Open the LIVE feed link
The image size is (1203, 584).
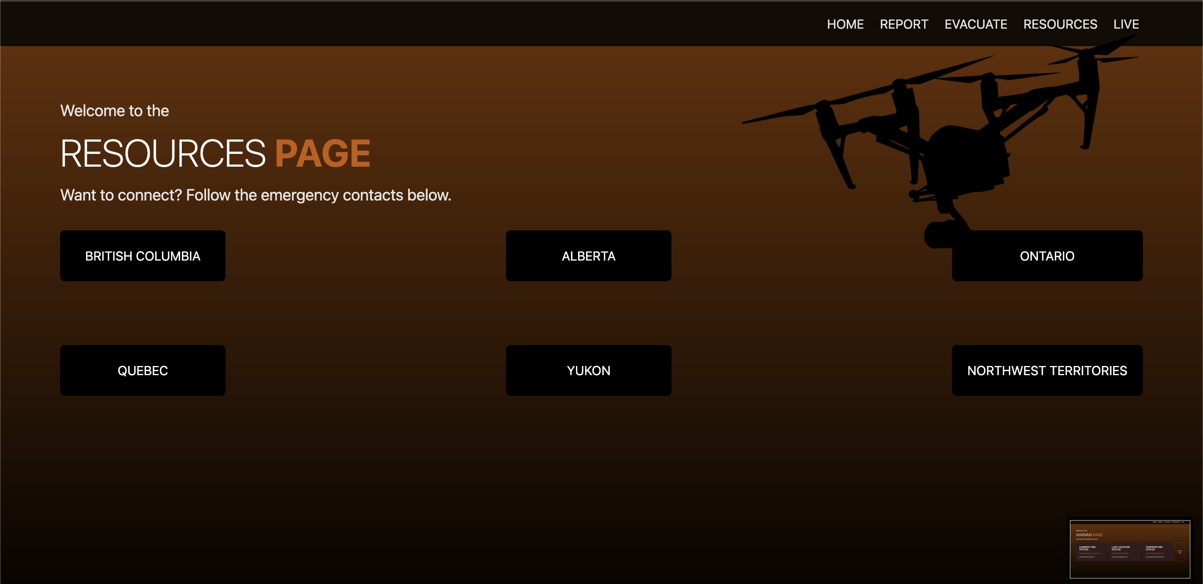coord(1125,24)
